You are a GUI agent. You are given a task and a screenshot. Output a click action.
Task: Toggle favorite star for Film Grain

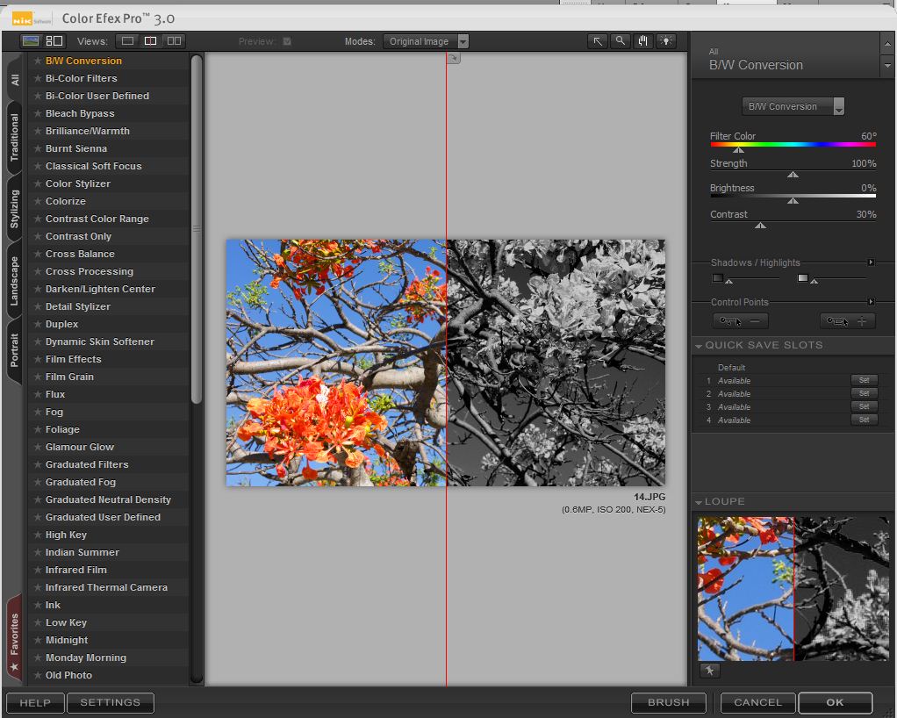click(37, 377)
